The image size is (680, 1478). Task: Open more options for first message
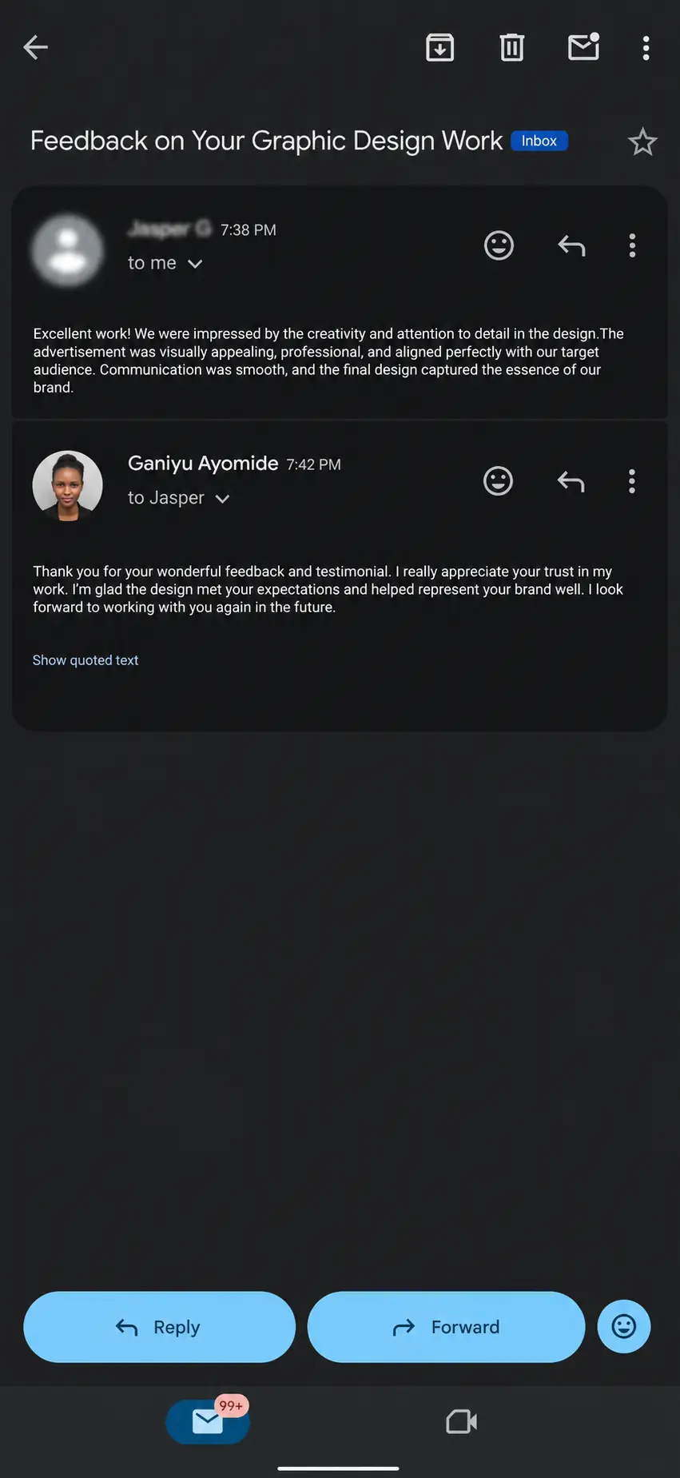pyautogui.click(x=632, y=245)
